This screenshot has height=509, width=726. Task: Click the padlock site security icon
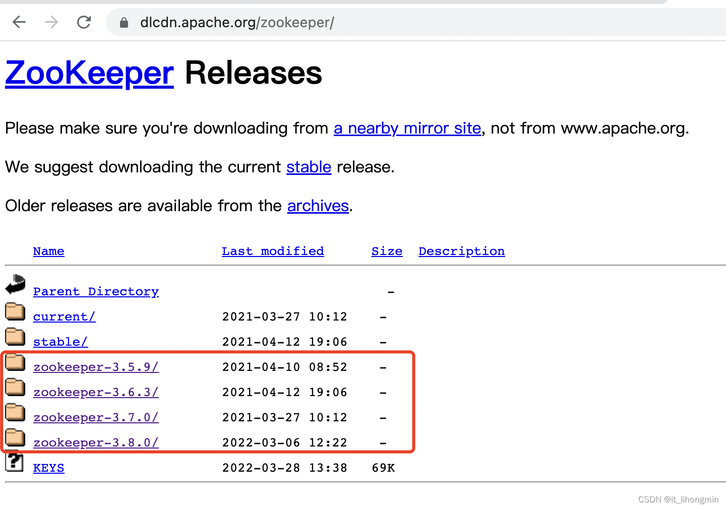(x=124, y=22)
